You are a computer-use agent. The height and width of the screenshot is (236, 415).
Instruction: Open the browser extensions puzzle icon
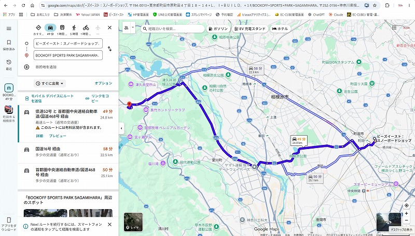387,5
